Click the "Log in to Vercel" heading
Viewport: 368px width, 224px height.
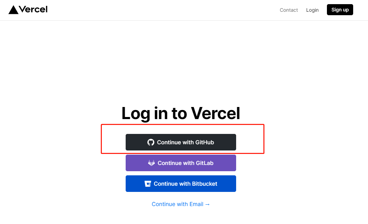point(181,113)
